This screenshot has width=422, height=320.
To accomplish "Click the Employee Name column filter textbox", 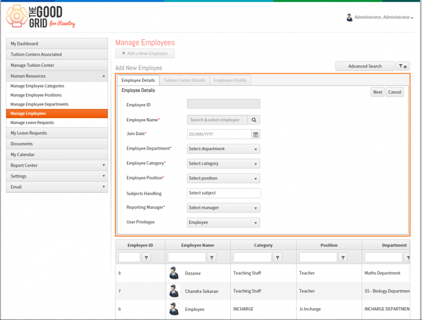I will [x=187, y=257].
